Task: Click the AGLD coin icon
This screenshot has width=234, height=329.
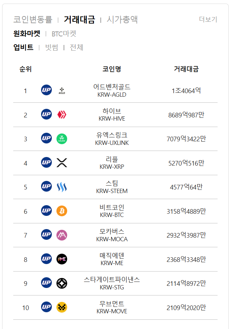Action: click(62, 91)
